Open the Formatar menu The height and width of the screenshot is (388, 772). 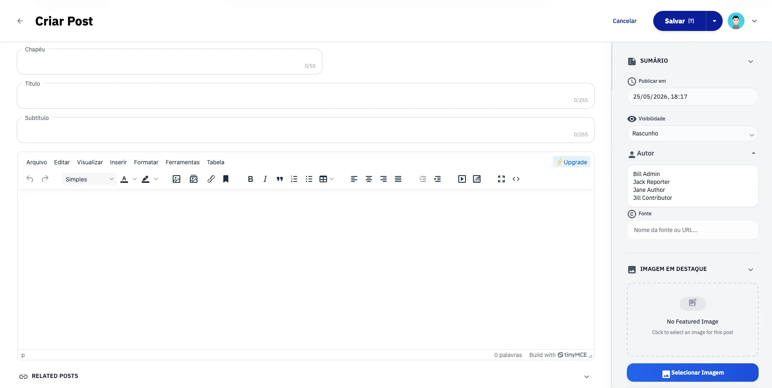[146, 162]
